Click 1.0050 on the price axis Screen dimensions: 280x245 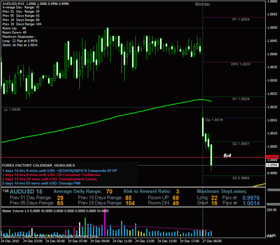pos(272,28)
